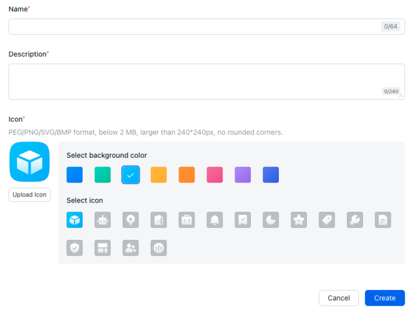Choose the pie chart icon

[x=271, y=220]
